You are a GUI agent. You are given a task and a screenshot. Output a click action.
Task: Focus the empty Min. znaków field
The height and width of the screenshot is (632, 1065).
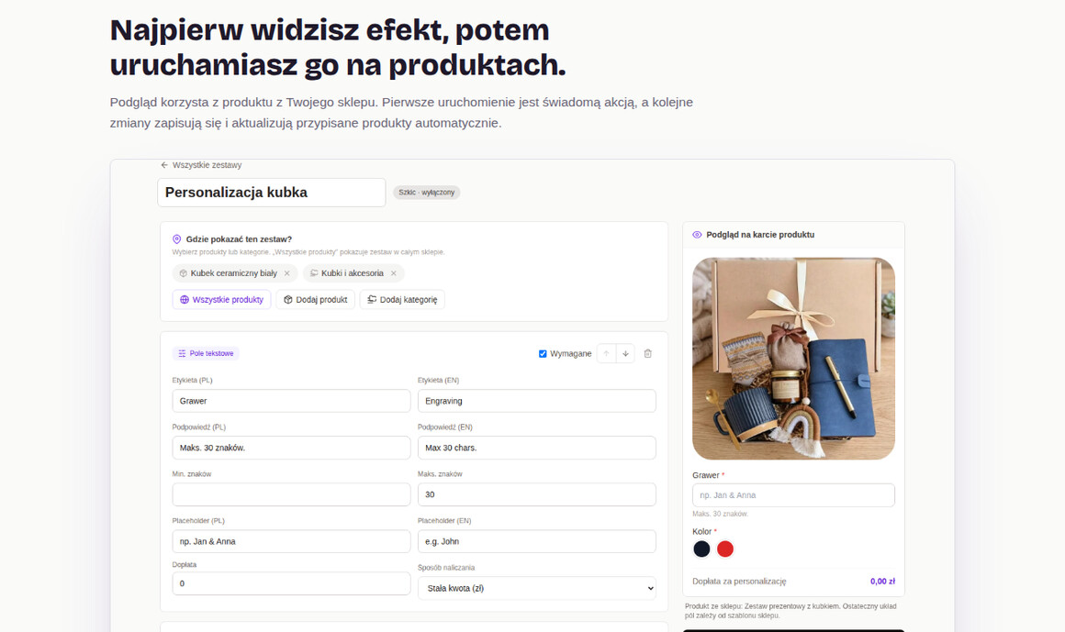291,495
